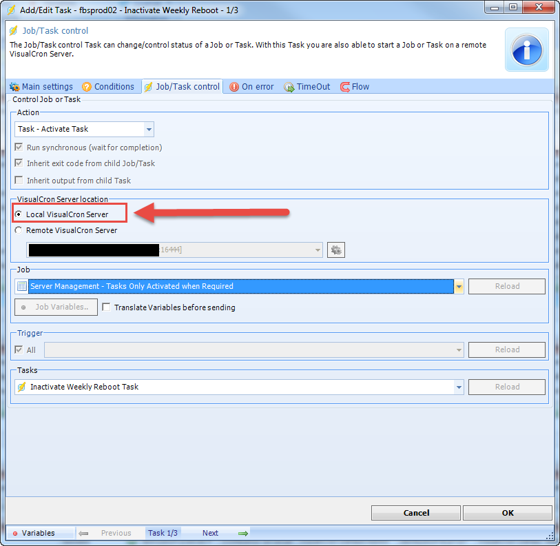
Task: Choose Remote VisualCron Server option
Action: (x=19, y=230)
